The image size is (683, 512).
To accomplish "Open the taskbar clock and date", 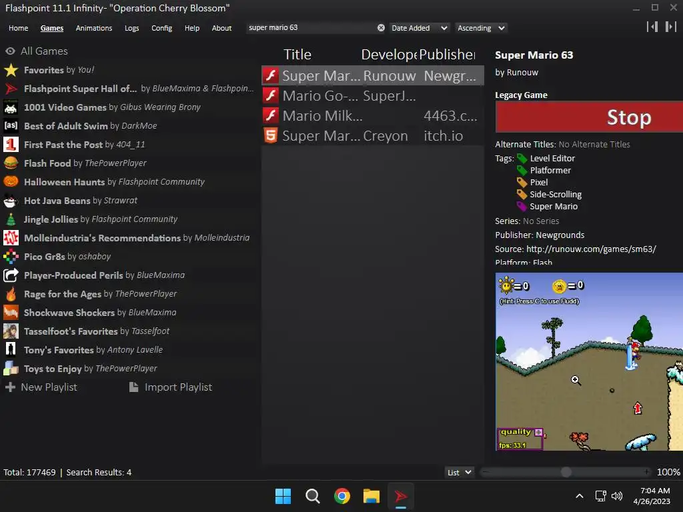I will click(652, 496).
